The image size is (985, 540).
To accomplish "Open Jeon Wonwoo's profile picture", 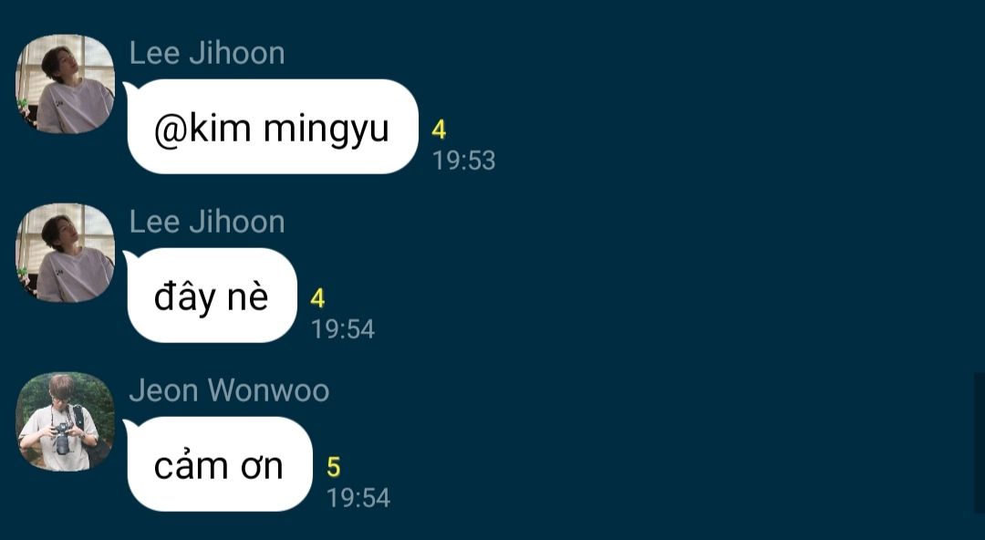I will 65,421.
